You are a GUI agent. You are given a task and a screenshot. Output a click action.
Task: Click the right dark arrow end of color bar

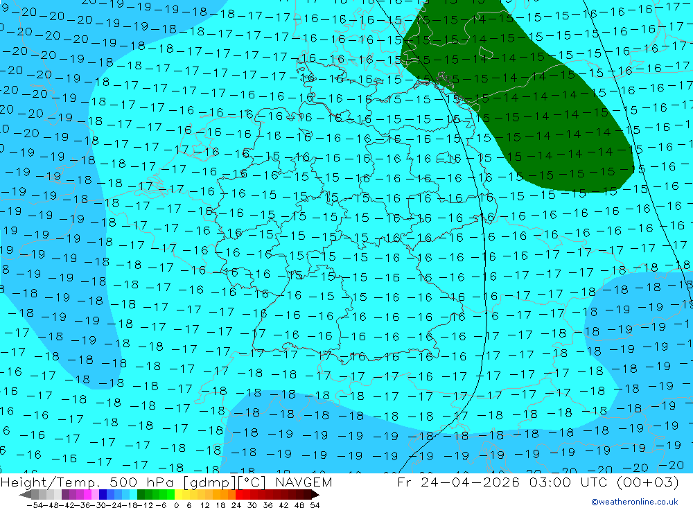tap(315, 495)
